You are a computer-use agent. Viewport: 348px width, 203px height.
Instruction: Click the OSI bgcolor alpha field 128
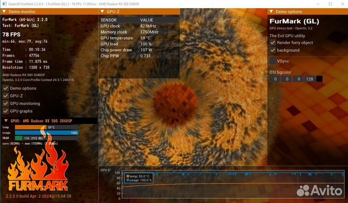309,79
